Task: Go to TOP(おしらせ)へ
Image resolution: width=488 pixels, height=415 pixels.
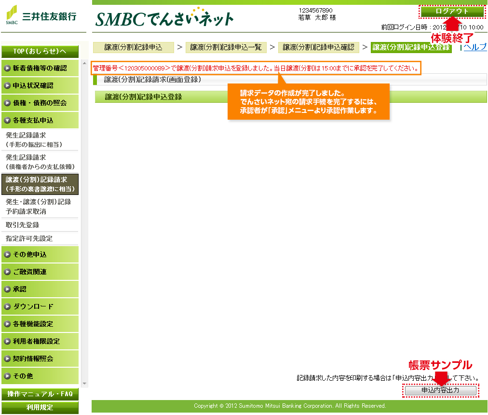Action: click(40, 52)
